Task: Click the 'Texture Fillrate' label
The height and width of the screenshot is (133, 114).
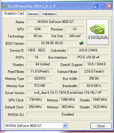Action: (67, 72)
